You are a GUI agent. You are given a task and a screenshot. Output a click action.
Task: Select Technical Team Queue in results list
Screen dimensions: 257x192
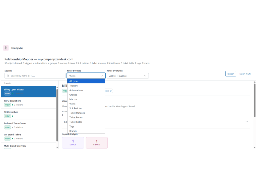29,125
